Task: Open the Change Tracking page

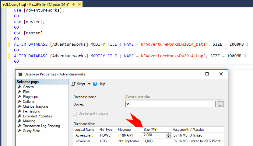Action: pos(35,106)
